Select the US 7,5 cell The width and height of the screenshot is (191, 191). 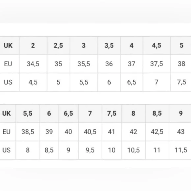tap(181, 82)
